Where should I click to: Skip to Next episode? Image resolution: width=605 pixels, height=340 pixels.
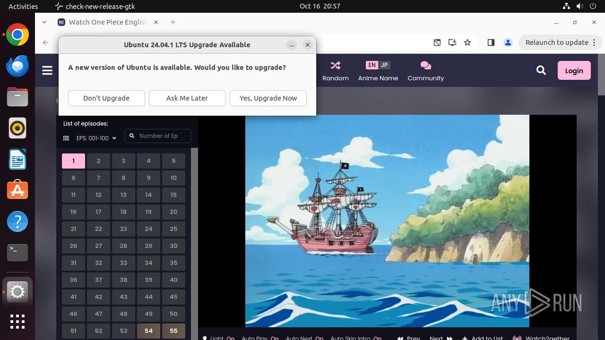pos(441,338)
